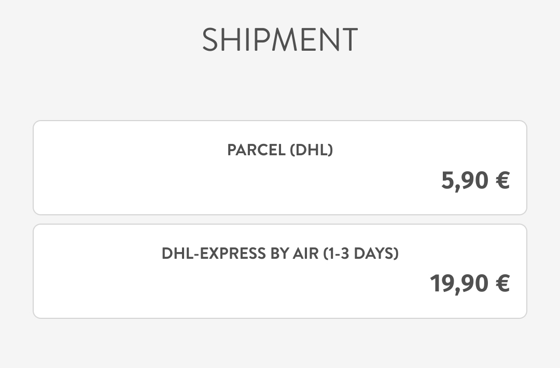This screenshot has height=368, width=560.
Task: Click the words BY AIR in the second card
Action: click(295, 254)
